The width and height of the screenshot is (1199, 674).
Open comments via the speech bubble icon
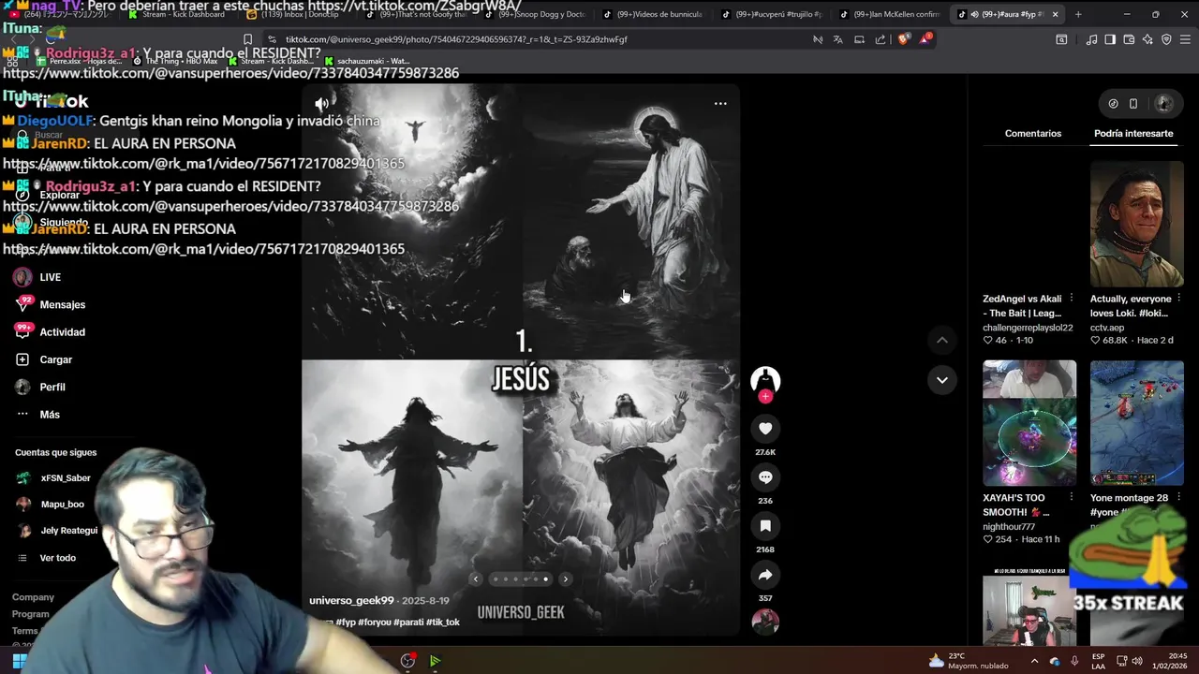(x=765, y=477)
